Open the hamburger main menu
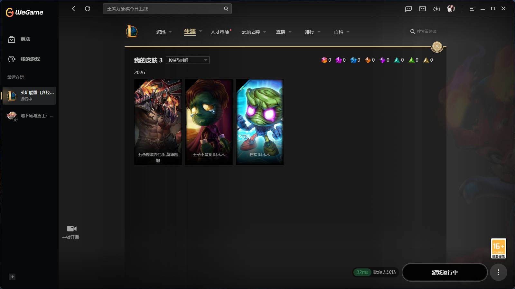 tap(472, 9)
